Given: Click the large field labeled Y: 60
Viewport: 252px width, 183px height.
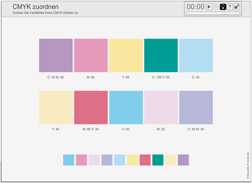Looking at the screenshot, I should click(x=126, y=55).
